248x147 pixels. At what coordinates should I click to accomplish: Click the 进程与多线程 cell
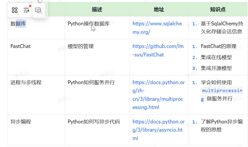click(x=26, y=82)
